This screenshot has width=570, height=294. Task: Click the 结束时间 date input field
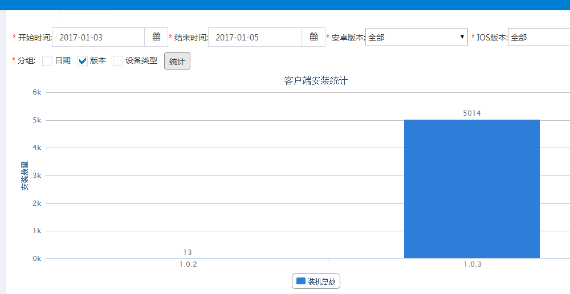coord(255,38)
